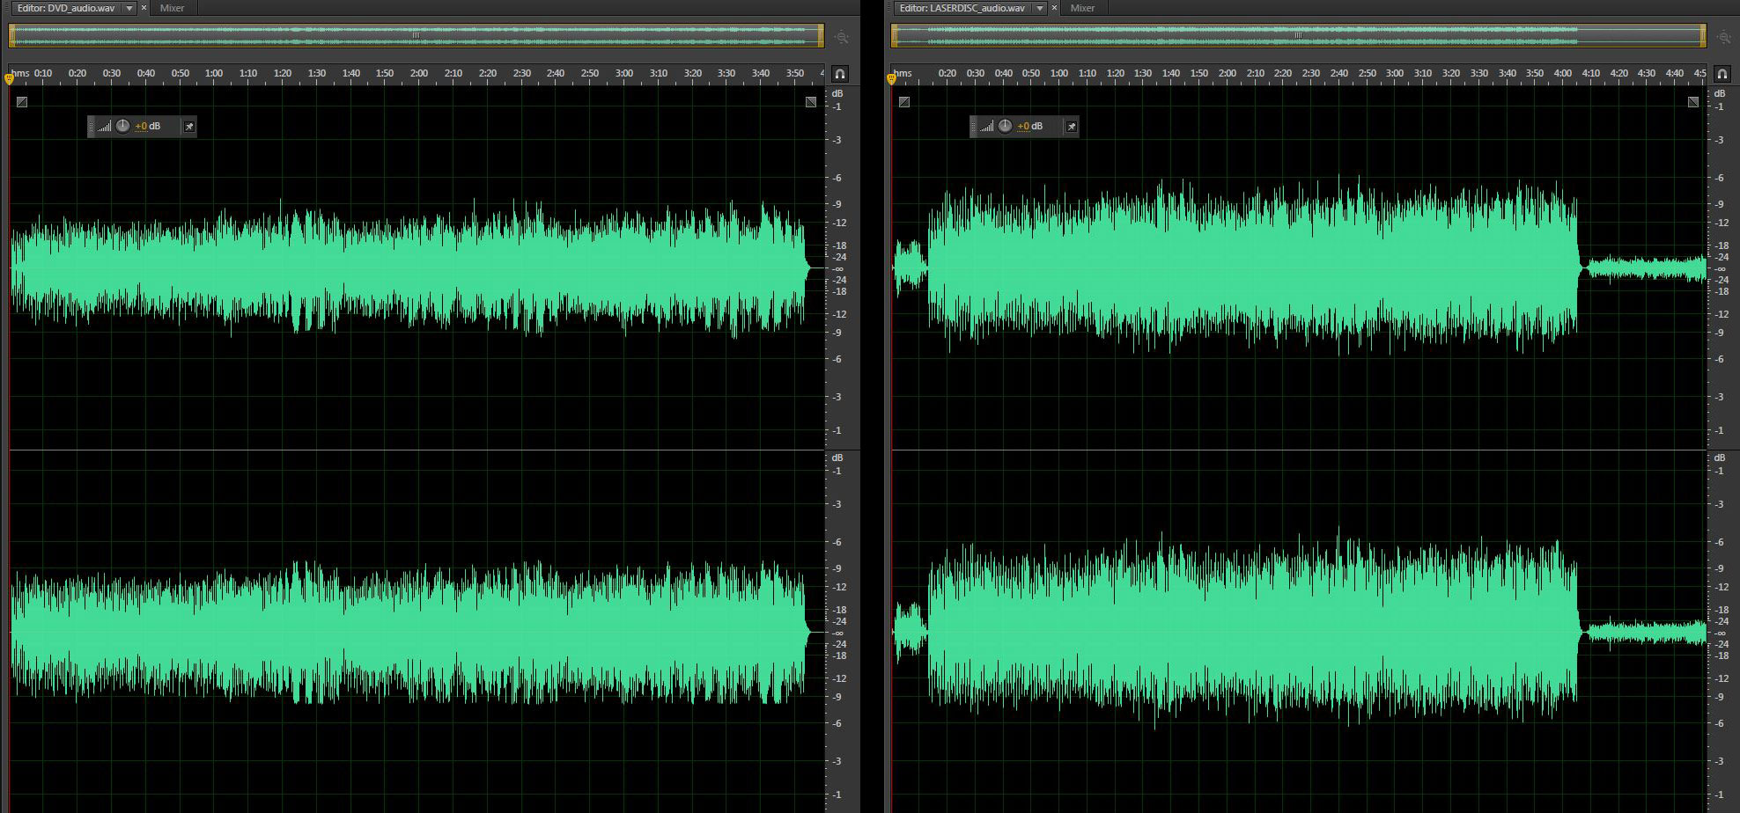Toggle snapping magnet in LASERDISC_audio editor
1740x813 pixels.
pyautogui.click(x=1722, y=74)
